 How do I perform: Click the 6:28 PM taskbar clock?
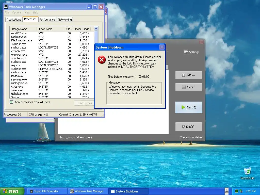(250, 191)
